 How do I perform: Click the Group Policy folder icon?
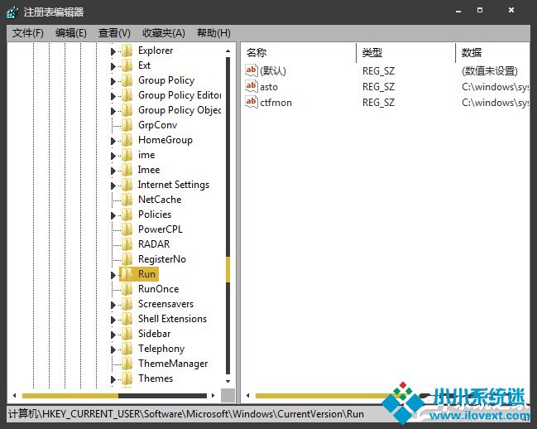tap(127, 80)
